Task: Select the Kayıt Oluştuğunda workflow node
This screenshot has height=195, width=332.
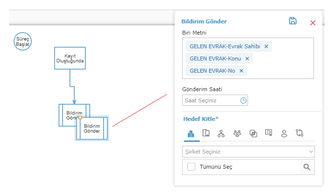Action: tap(70, 58)
